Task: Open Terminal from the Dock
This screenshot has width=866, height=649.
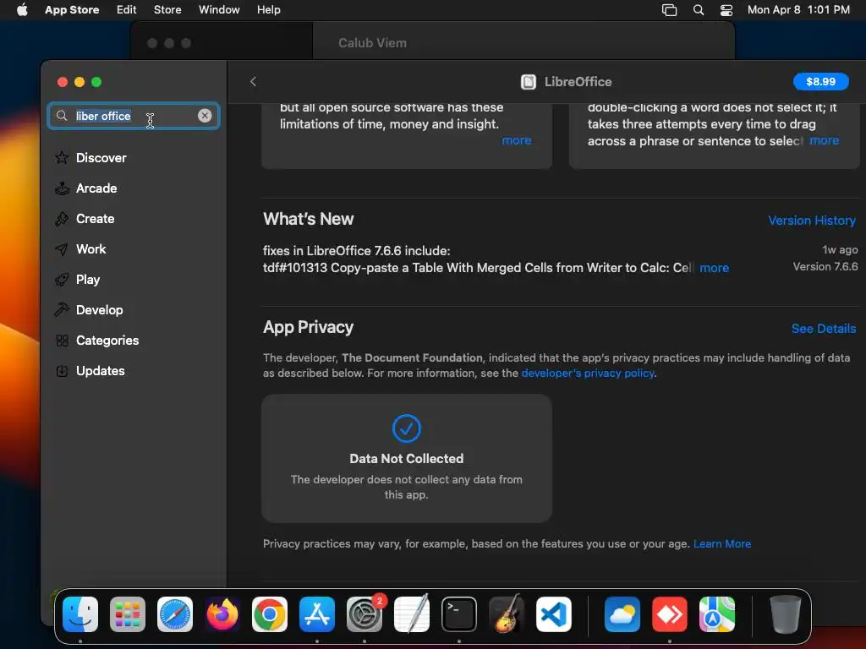Action: (x=459, y=614)
